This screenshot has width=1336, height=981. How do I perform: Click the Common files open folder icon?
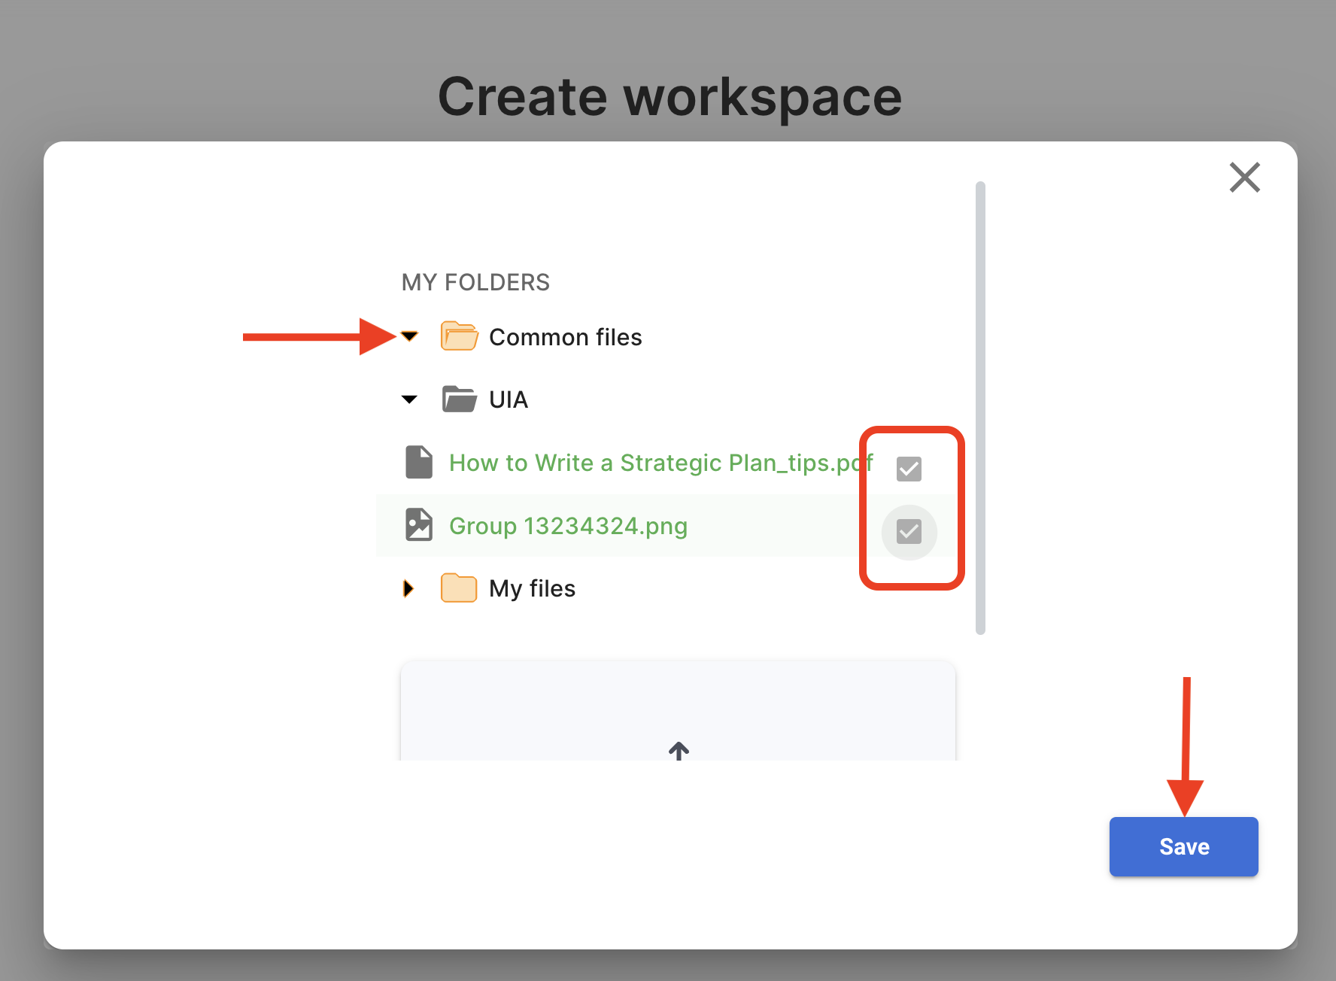coord(459,336)
